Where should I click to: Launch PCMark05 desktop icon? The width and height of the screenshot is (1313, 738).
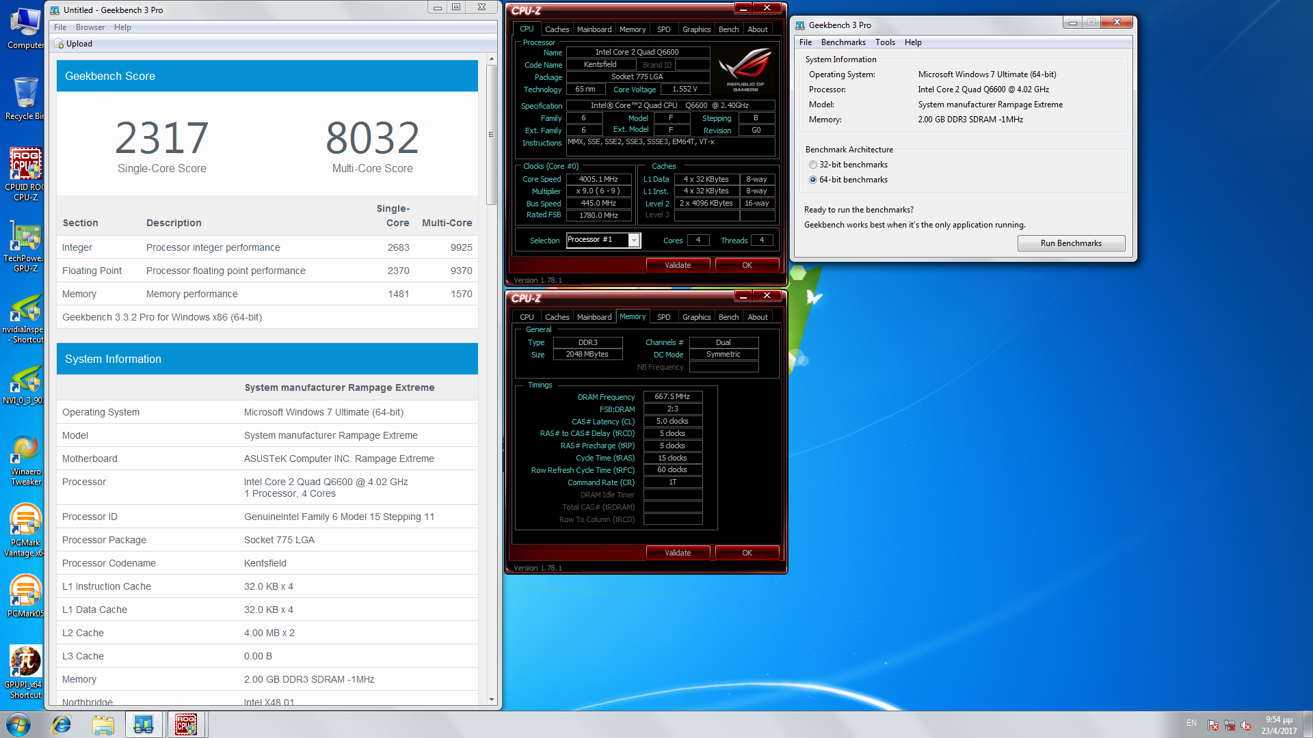click(25, 596)
